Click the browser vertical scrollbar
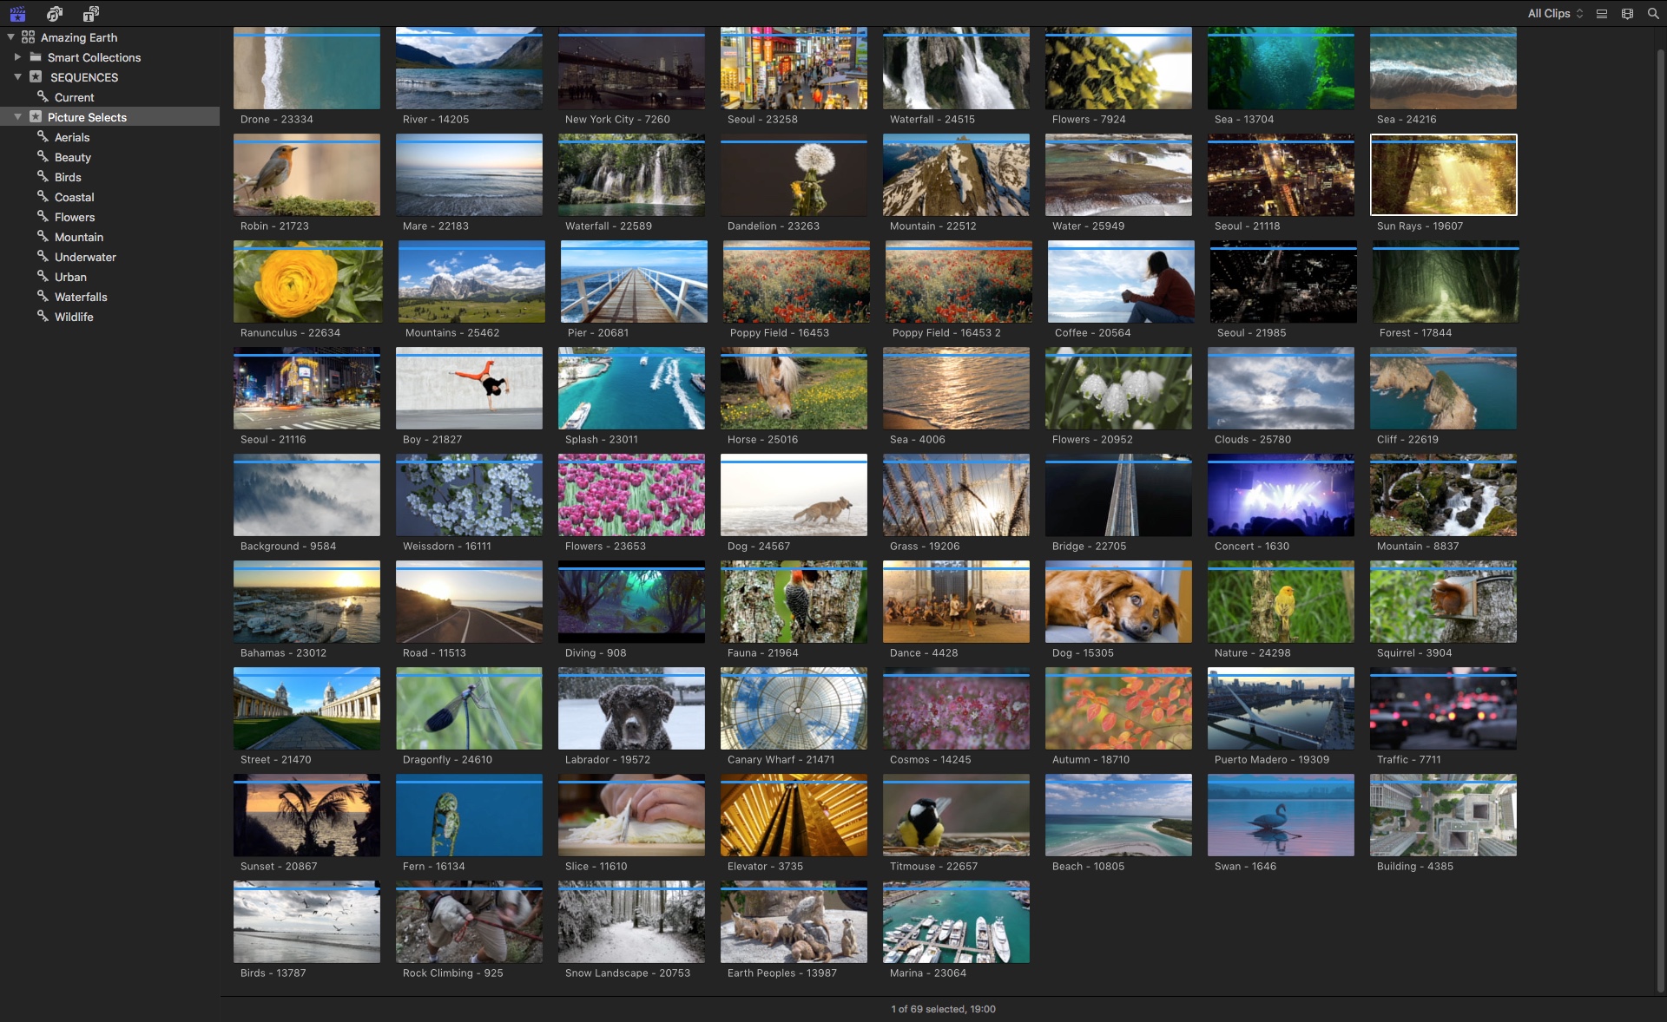Viewport: 1667px width, 1022px height. 1660,521
